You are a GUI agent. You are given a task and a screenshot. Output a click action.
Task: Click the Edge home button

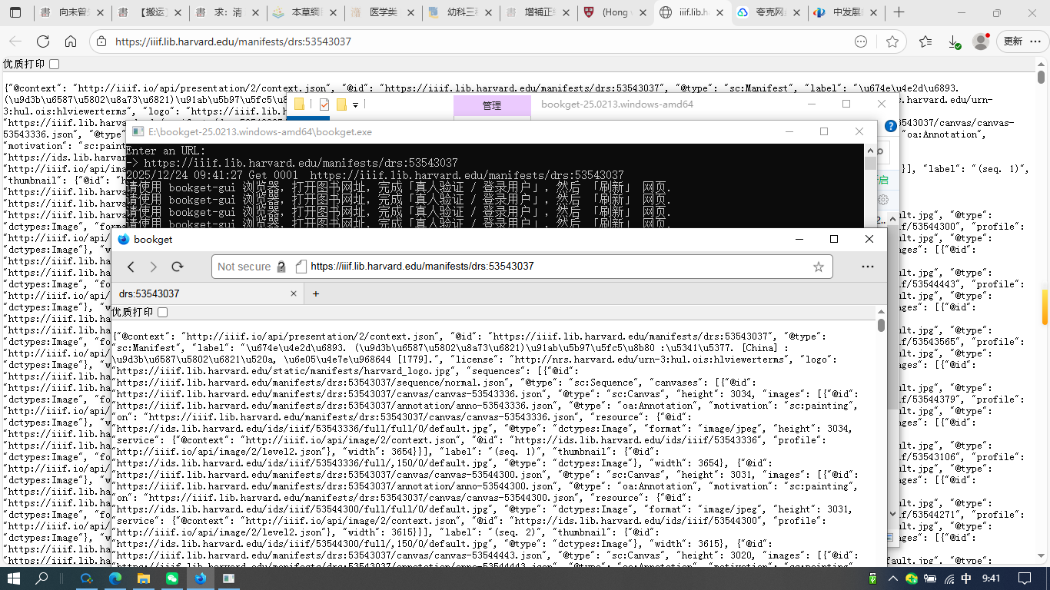click(70, 41)
